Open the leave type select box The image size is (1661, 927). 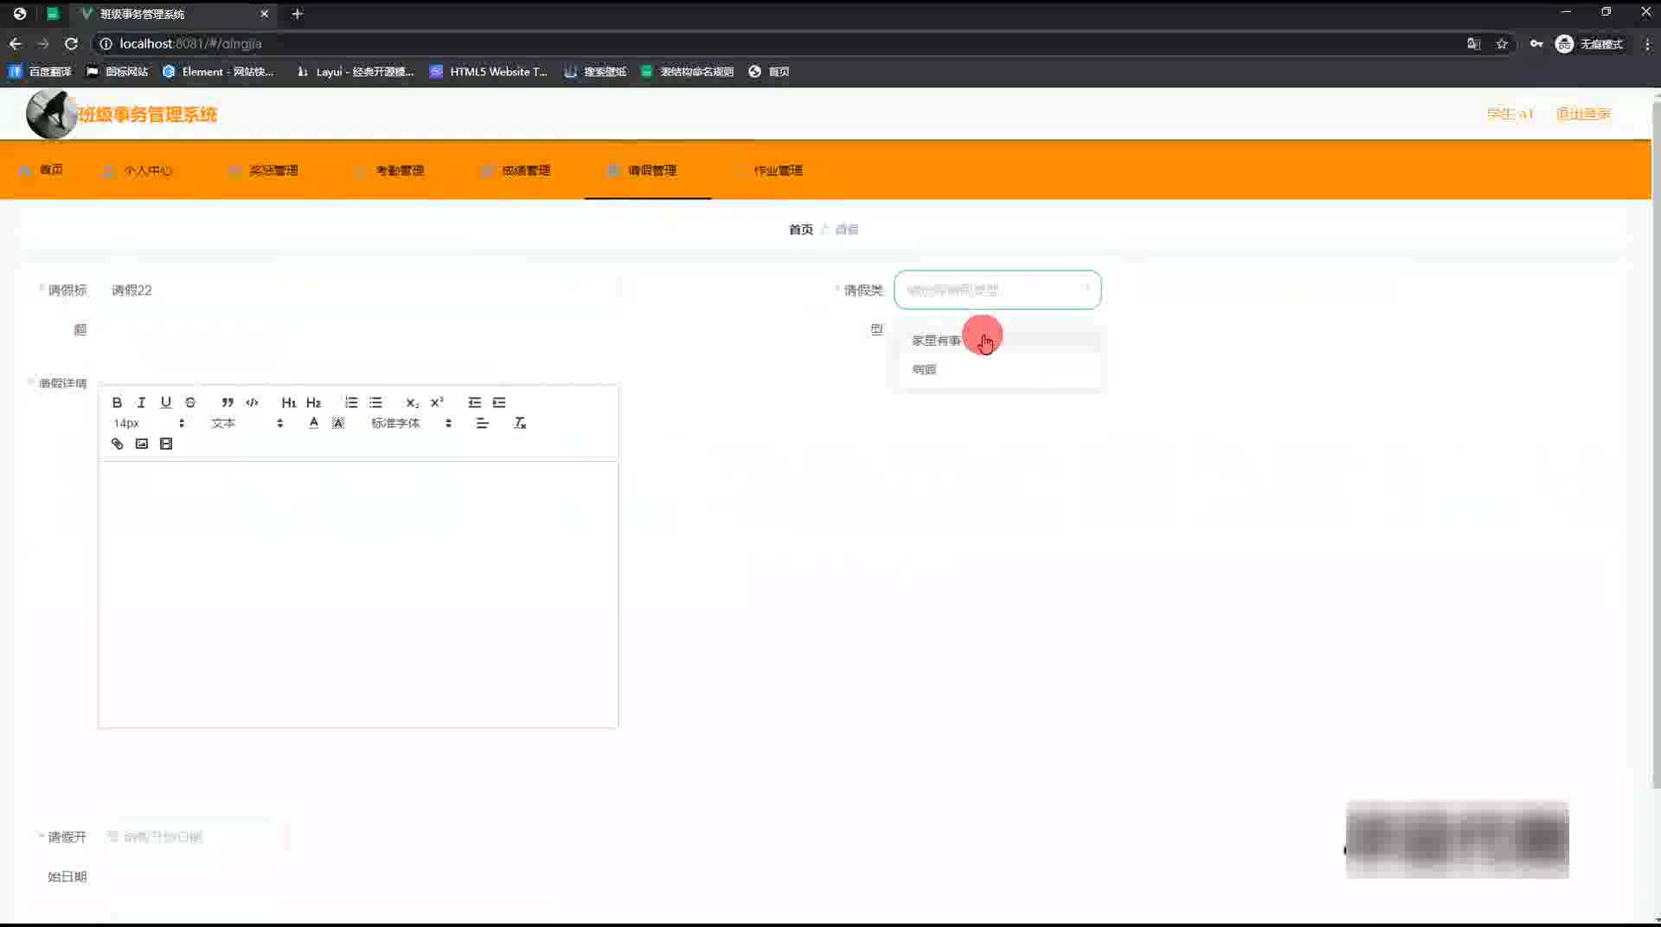(x=997, y=290)
